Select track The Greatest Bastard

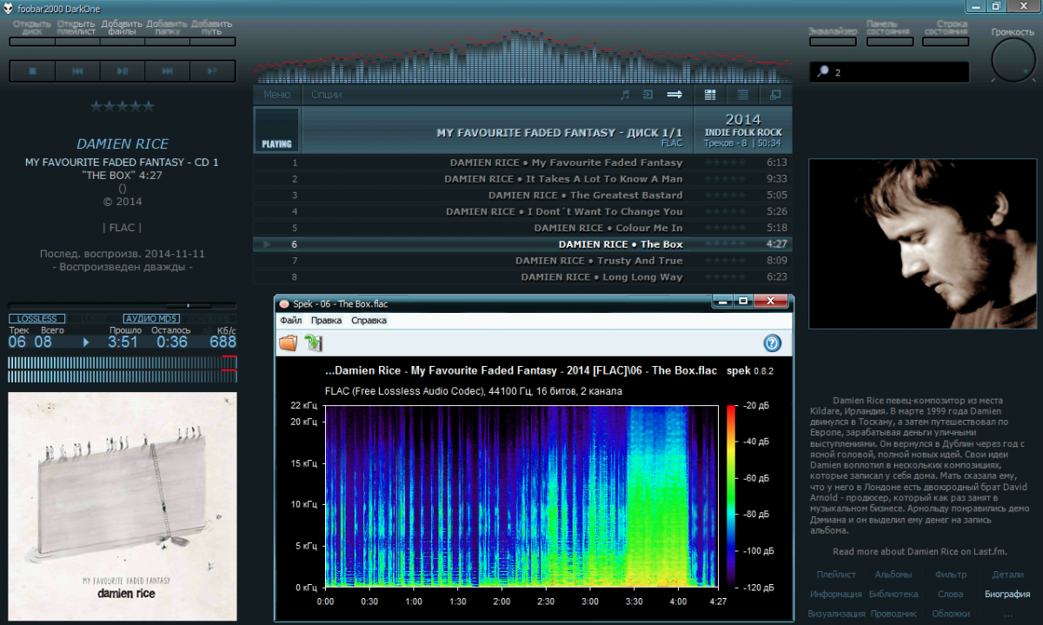point(522,196)
